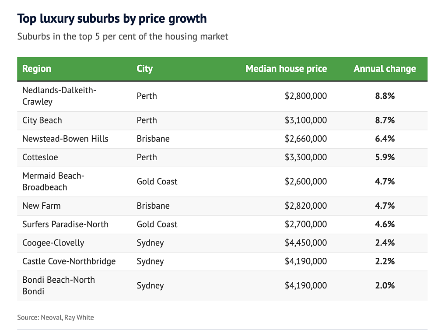Select Mermaid Beach-Broadbeach region cell
The image size is (448, 330).
[53, 182]
